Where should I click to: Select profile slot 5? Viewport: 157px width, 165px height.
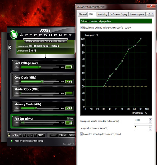click(x=35, y=135)
